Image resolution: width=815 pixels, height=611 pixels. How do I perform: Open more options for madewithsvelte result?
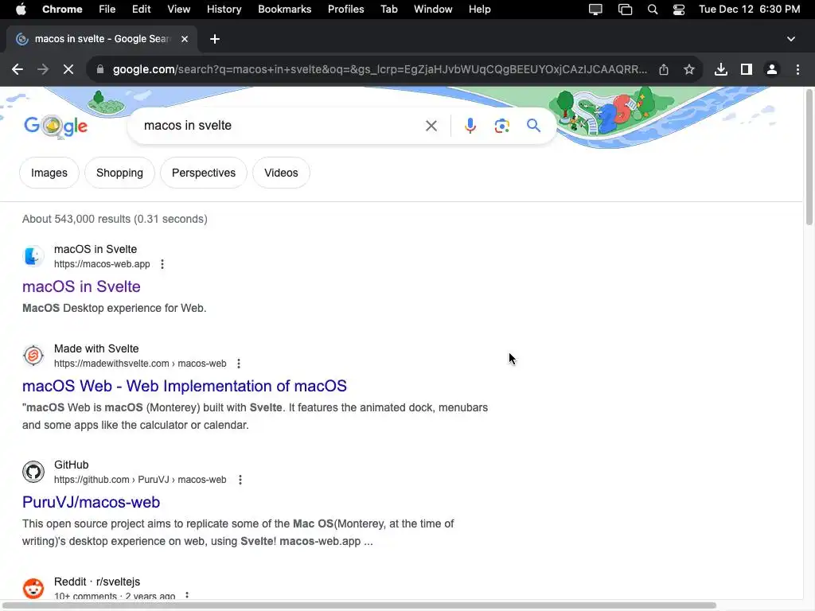(x=239, y=364)
